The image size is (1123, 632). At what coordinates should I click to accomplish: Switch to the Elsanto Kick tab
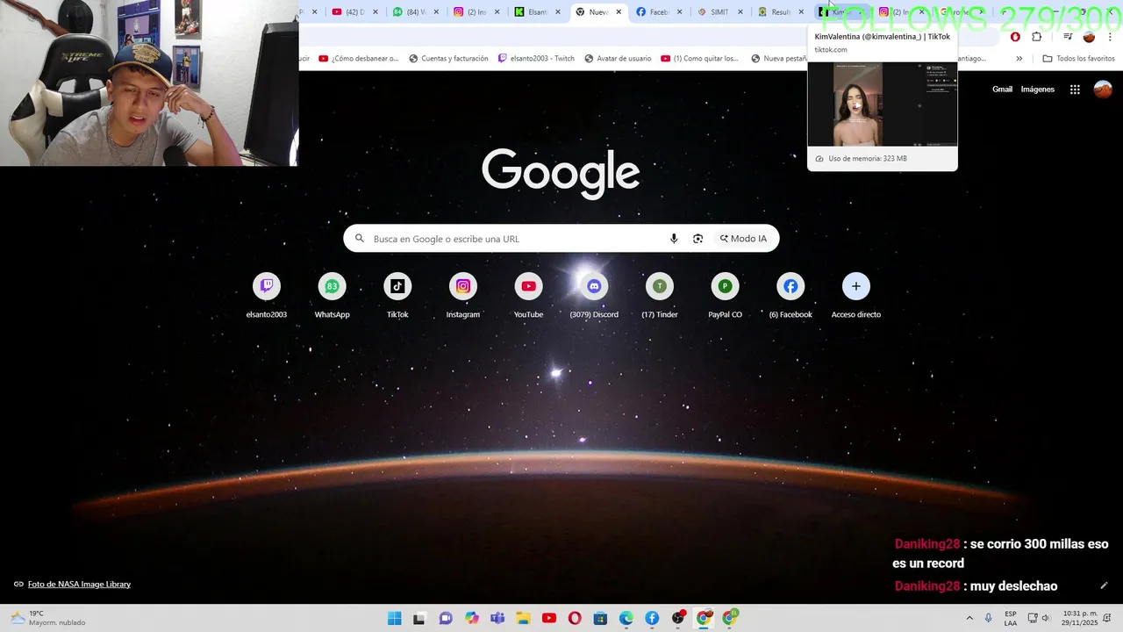pyautogui.click(x=538, y=12)
